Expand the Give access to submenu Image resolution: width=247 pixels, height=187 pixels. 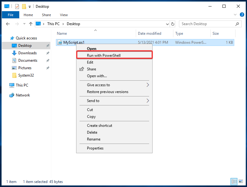(114, 85)
